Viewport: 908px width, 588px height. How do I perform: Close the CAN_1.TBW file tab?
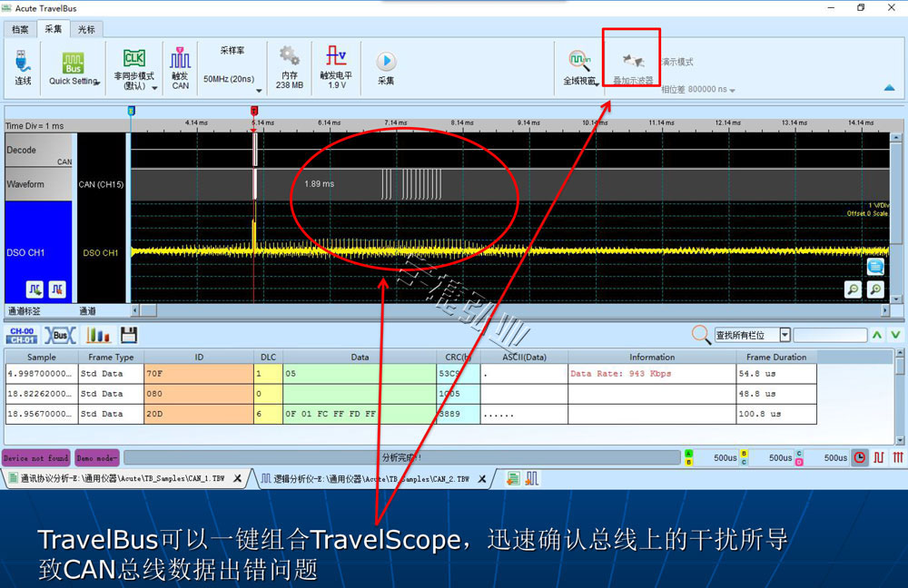click(237, 478)
